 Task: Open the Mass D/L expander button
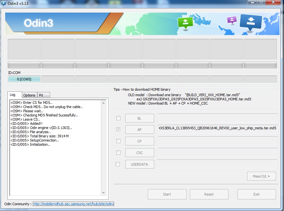[262, 176]
